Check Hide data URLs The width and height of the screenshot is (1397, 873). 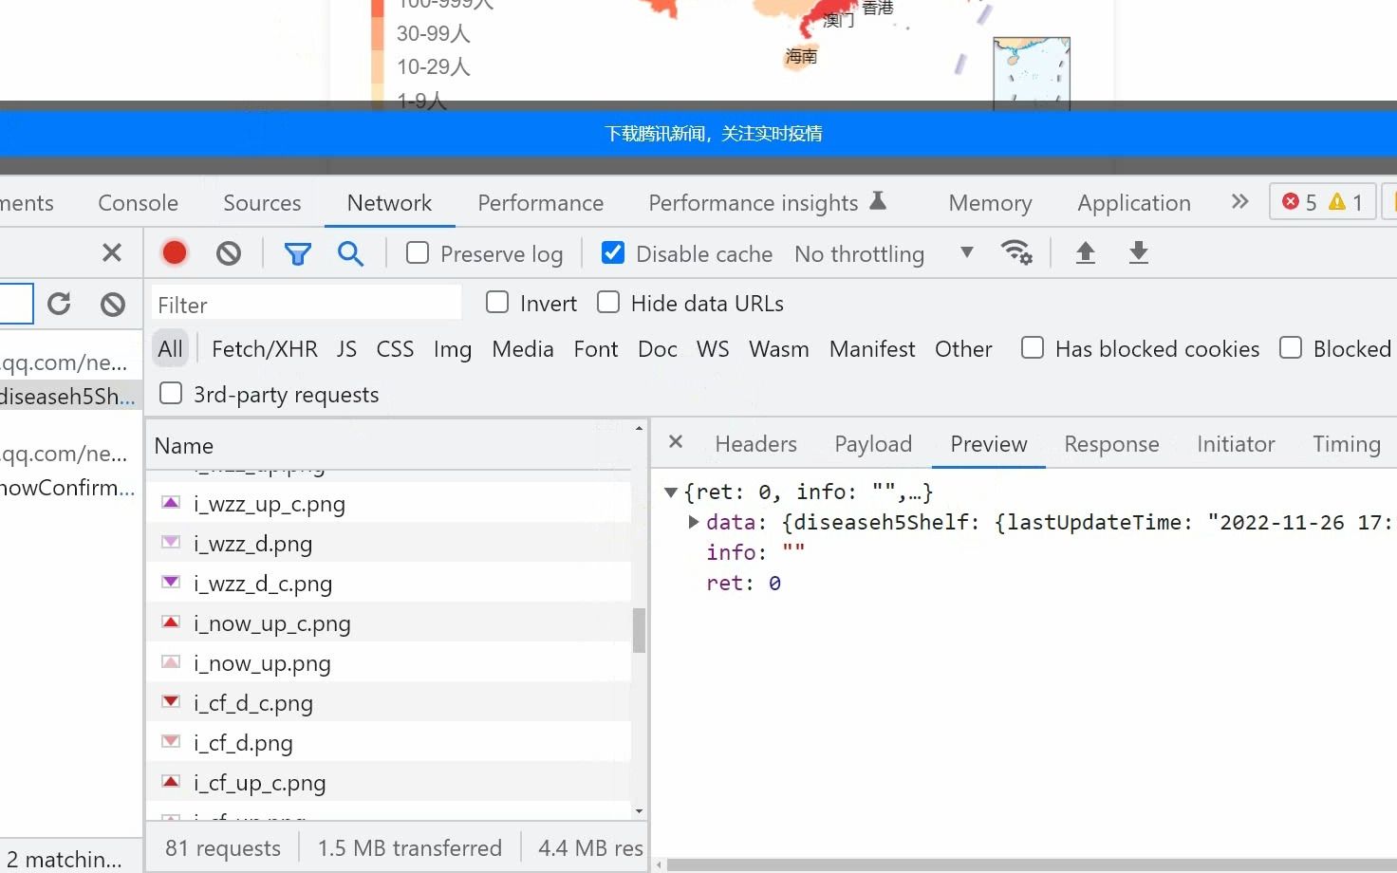[x=607, y=302]
